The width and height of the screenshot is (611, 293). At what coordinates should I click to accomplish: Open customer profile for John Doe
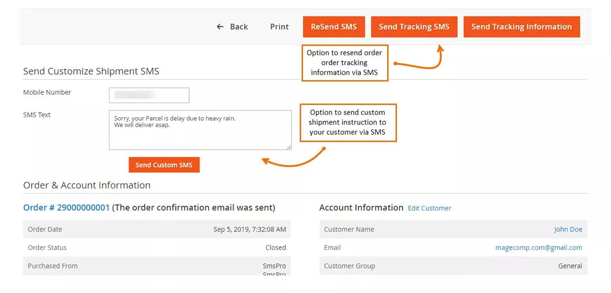[x=568, y=229]
